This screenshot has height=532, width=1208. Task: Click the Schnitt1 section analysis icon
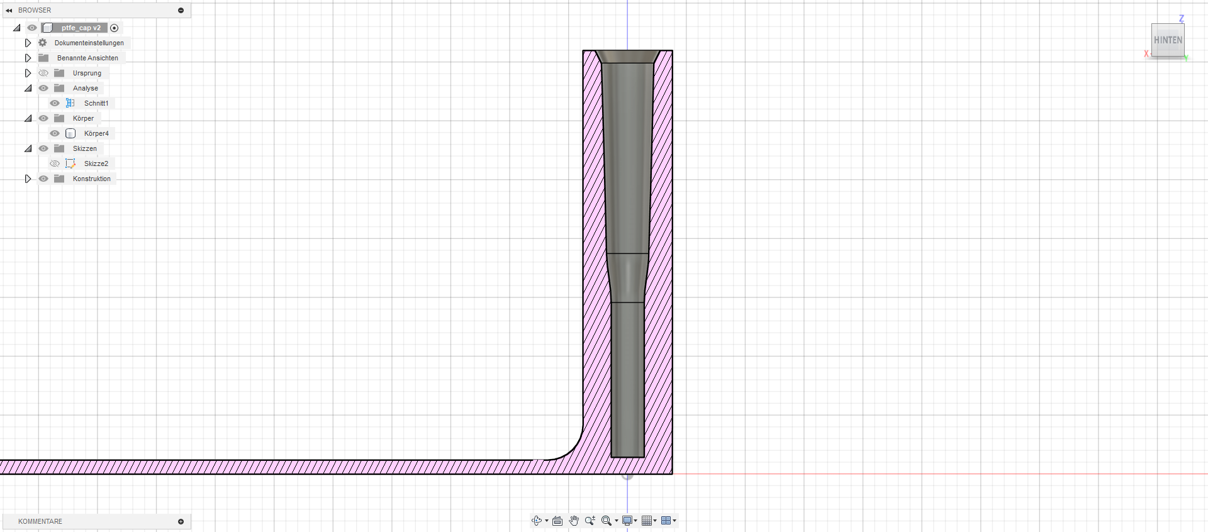click(x=70, y=103)
